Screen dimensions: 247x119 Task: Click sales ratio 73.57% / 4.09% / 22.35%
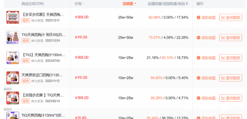coord(168,37)
